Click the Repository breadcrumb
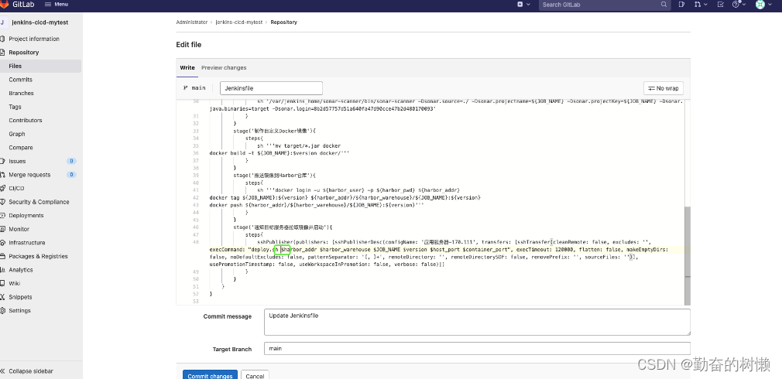Screen dimensions: 782x379 (x=284, y=22)
